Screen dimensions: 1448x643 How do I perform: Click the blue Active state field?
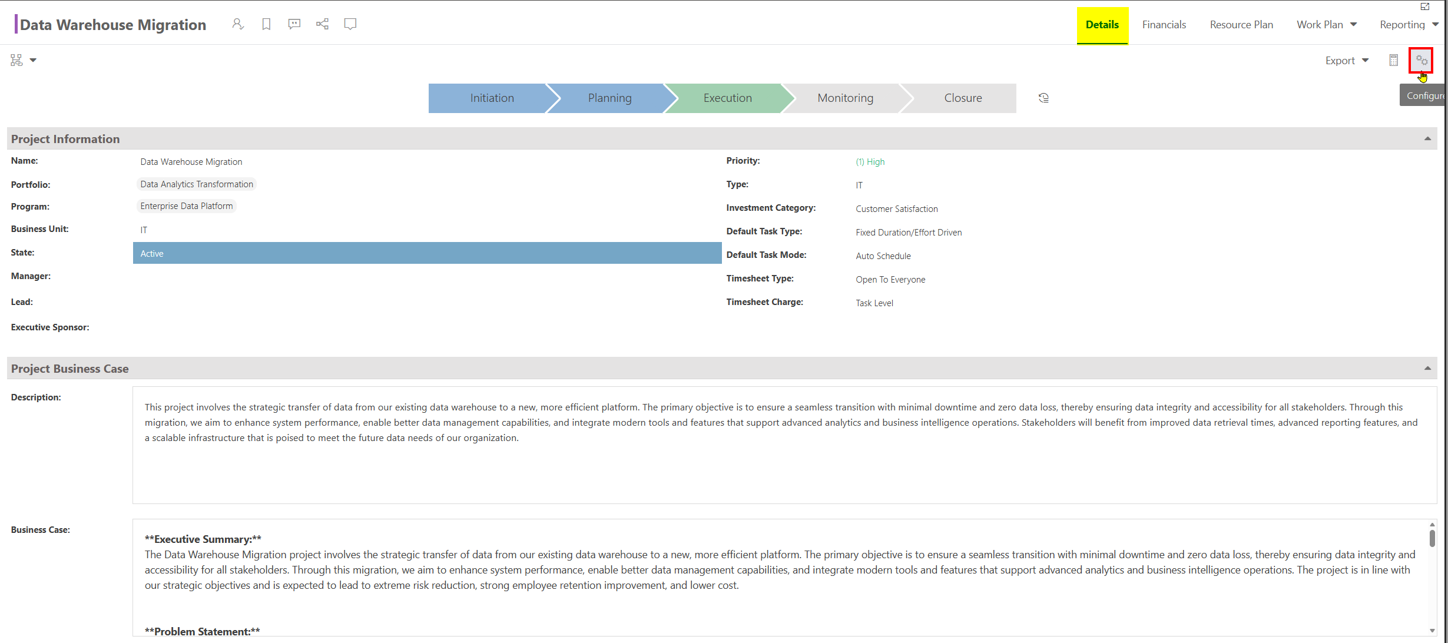427,253
